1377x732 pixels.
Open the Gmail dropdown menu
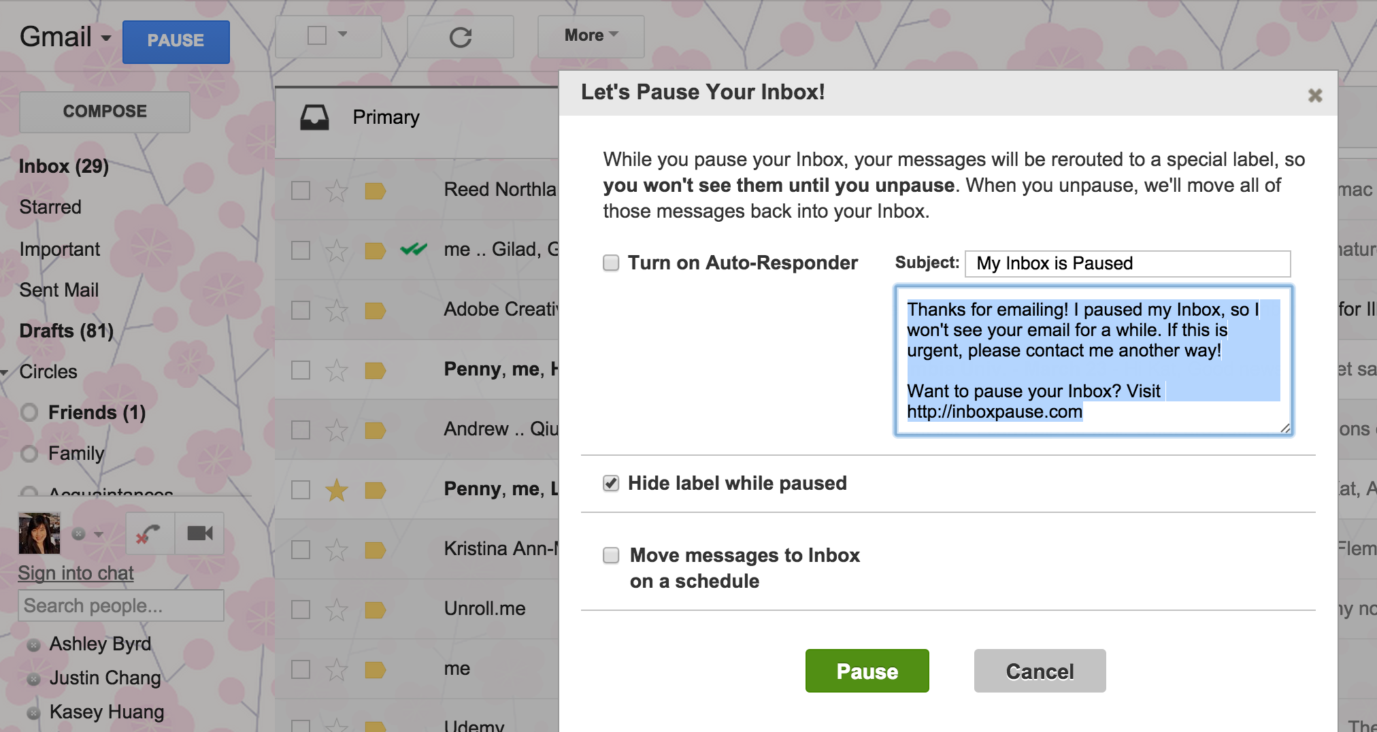65,37
